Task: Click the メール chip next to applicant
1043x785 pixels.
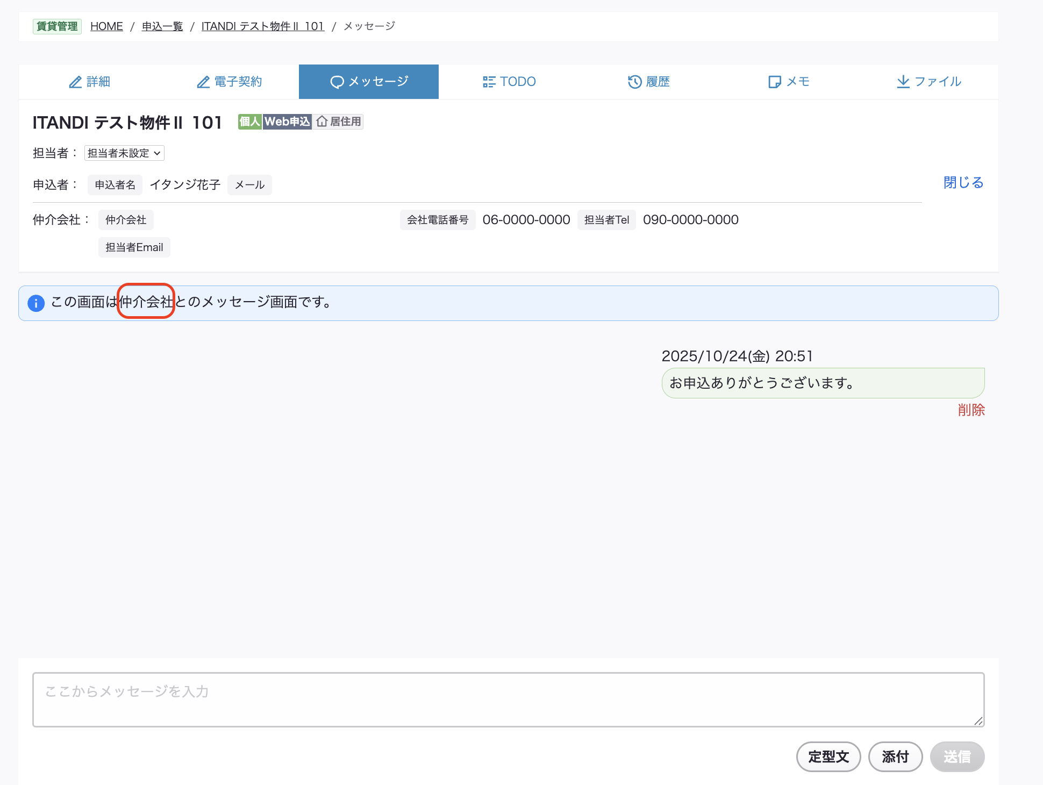Action: [x=249, y=185]
